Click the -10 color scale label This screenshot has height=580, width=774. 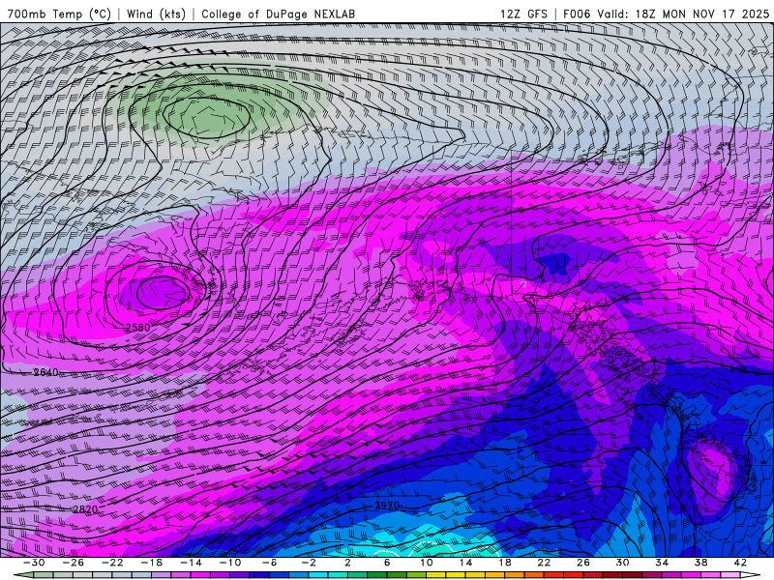coord(229,563)
